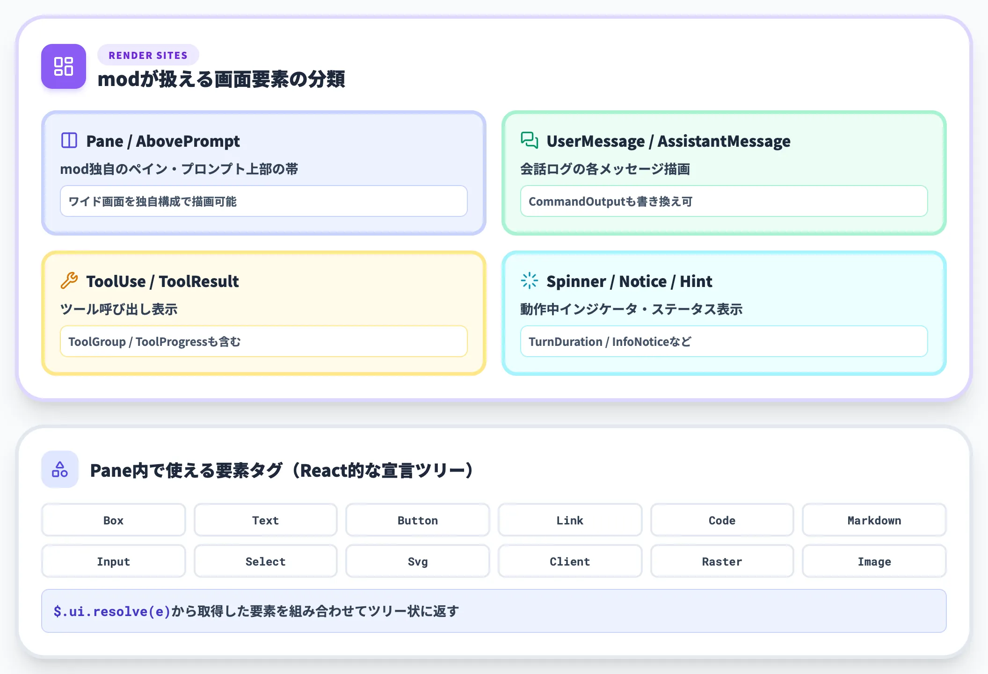Pick the Select tag

click(x=266, y=561)
